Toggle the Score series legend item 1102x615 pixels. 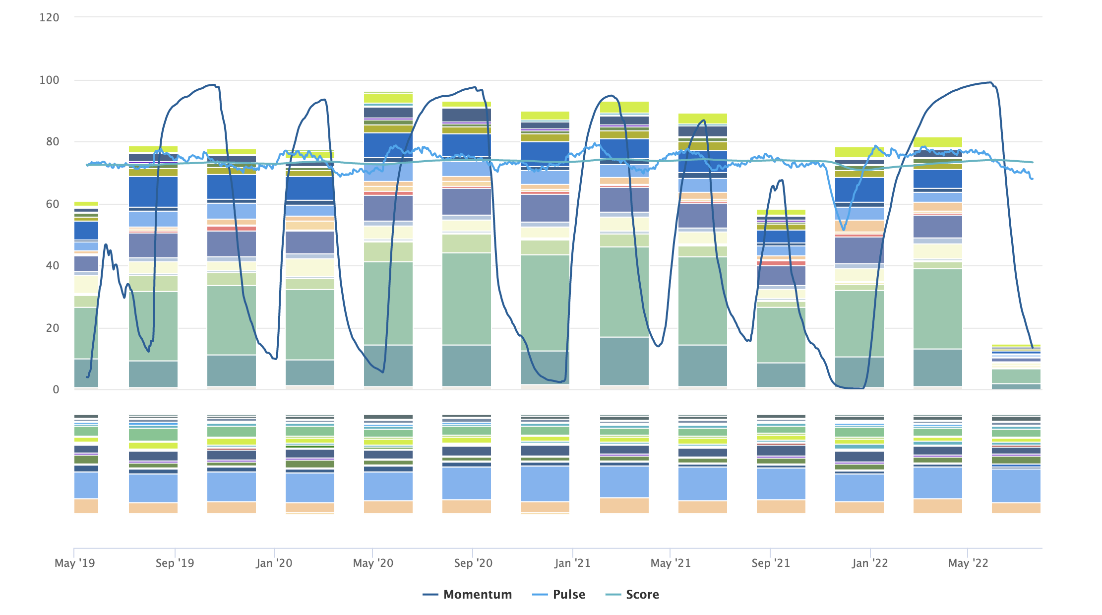(642, 594)
